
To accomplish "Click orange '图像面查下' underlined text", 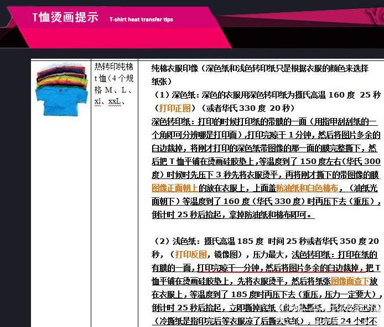I will pyautogui.click(x=349, y=281).
